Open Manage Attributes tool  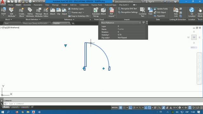point(39,12)
